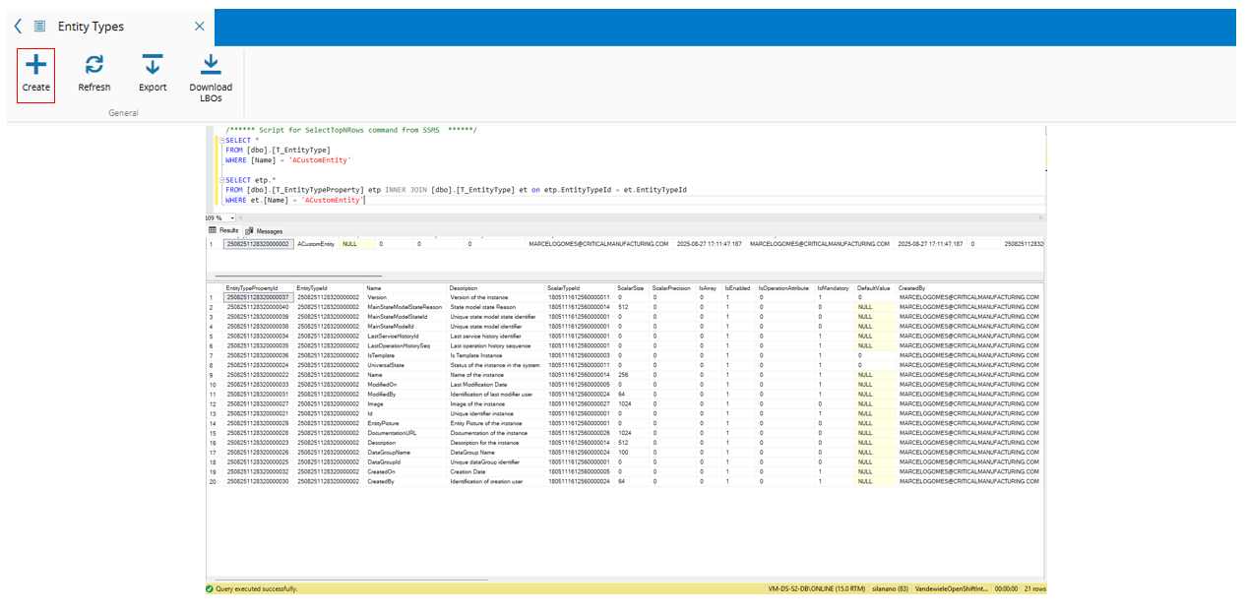
Task: Select 'Last Modification Date' description cell
Action: [496, 384]
